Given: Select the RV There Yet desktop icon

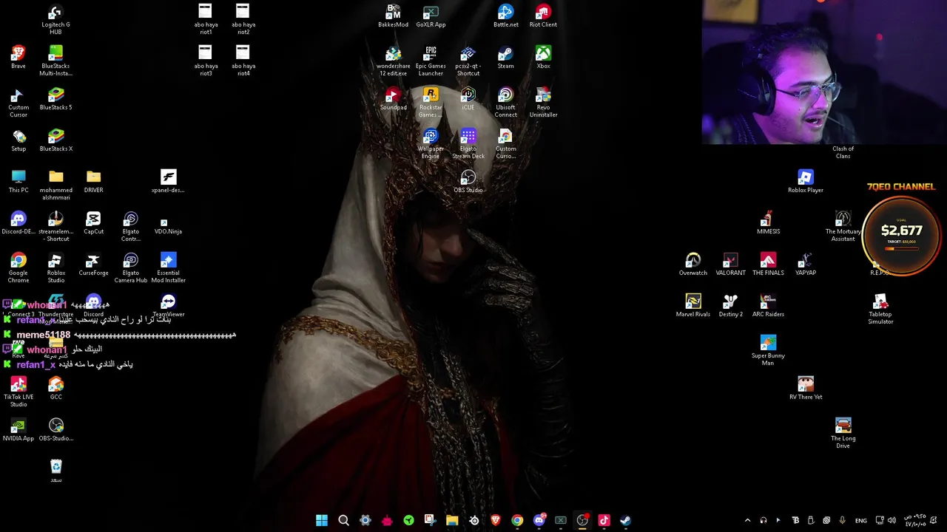Looking at the screenshot, I should coord(805,389).
